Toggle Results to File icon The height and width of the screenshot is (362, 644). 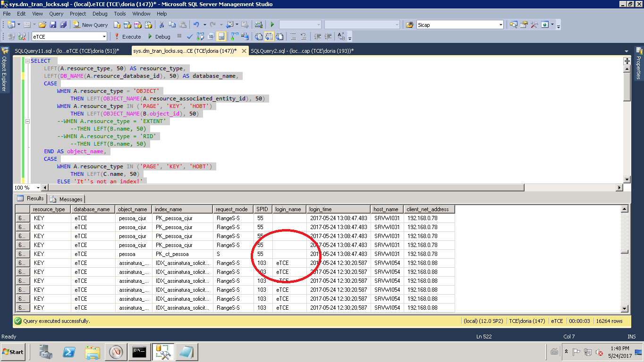tap(280, 36)
